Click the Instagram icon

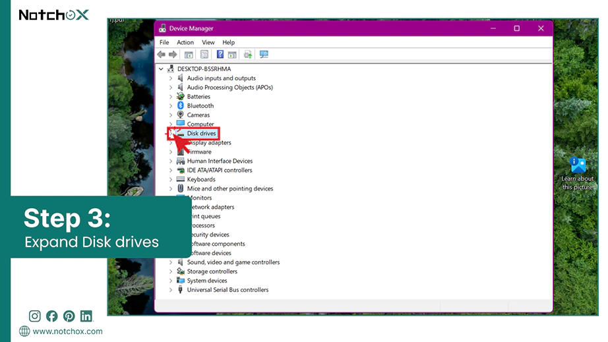point(34,316)
